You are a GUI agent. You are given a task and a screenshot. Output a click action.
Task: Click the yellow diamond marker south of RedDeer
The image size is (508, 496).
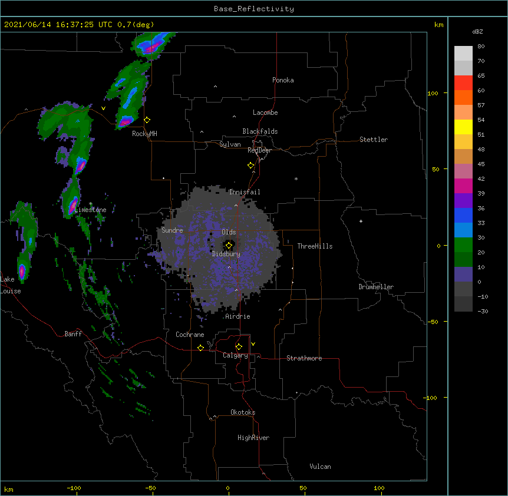point(251,166)
